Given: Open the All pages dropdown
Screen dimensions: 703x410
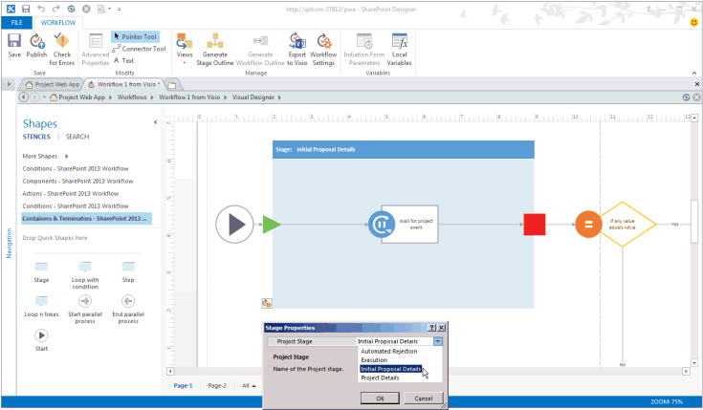Looking at the screenshot, I should (x=249, y=385).
